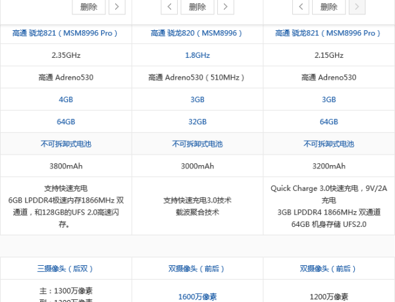Image resolution: width=395 pixels, height=302 pixels.
Task: Click the 1.8GHz frequency link
Action: point(197,55)
